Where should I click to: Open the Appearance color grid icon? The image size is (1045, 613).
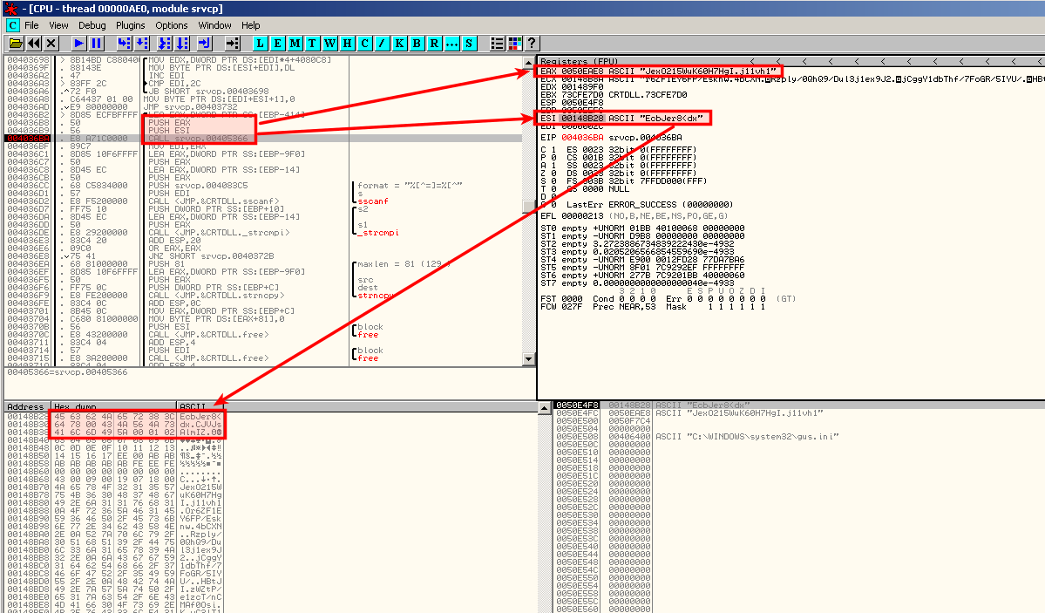tap(514, 43)
